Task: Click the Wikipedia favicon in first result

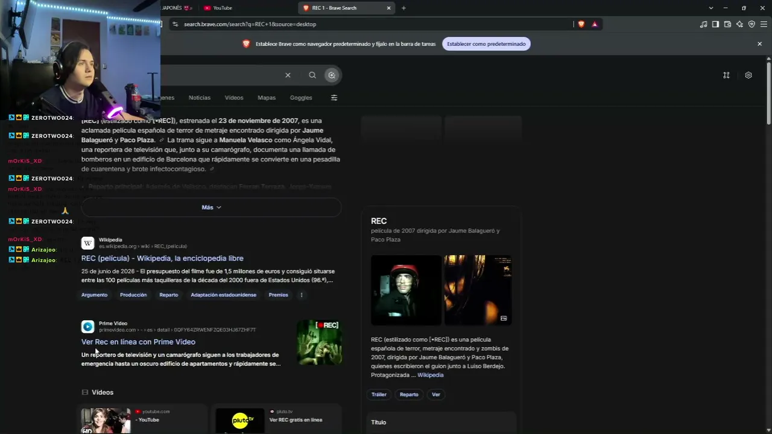Action: [x=88, y=243]
